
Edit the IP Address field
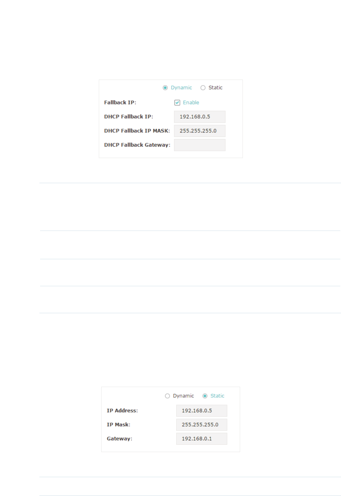tap(202, 411)
